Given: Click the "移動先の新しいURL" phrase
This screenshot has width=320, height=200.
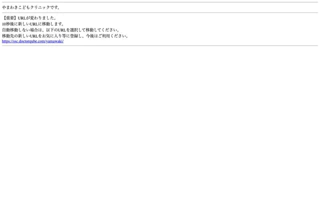Looking at the screenshot, I should (20, 36).
